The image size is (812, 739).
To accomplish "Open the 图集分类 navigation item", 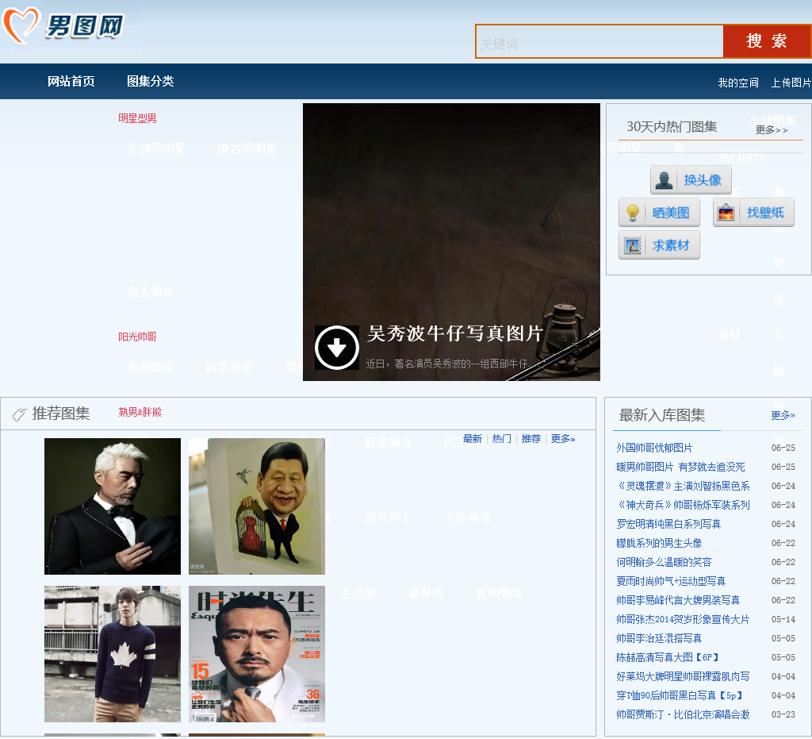I will click(x=150, y=82).
